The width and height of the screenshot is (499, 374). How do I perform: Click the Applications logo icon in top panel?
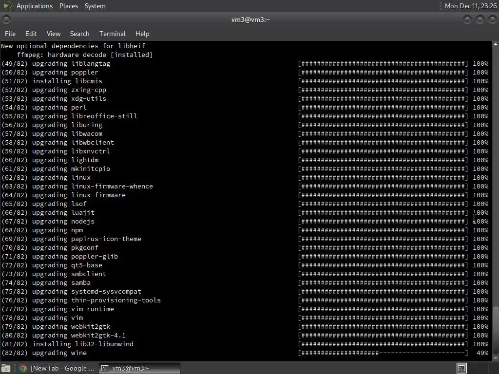pos(8,6)
